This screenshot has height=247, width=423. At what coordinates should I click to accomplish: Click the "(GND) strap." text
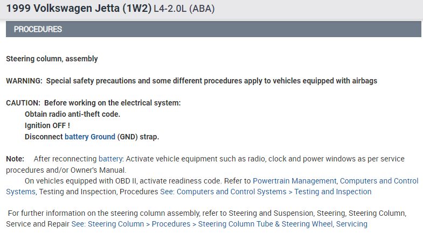coord(138,137)
